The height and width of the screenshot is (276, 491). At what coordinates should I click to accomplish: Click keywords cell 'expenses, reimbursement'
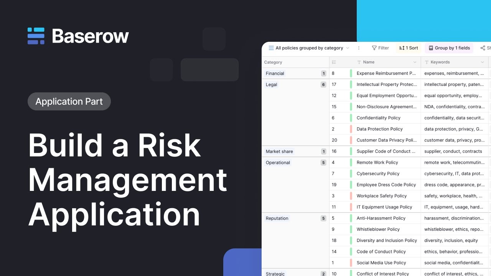[x=455, y=73]
